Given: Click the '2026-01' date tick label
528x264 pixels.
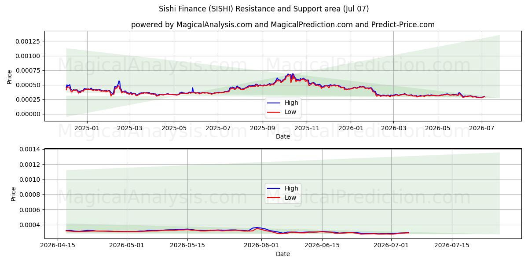Looking at the screenshot, I should pos(351,128).
